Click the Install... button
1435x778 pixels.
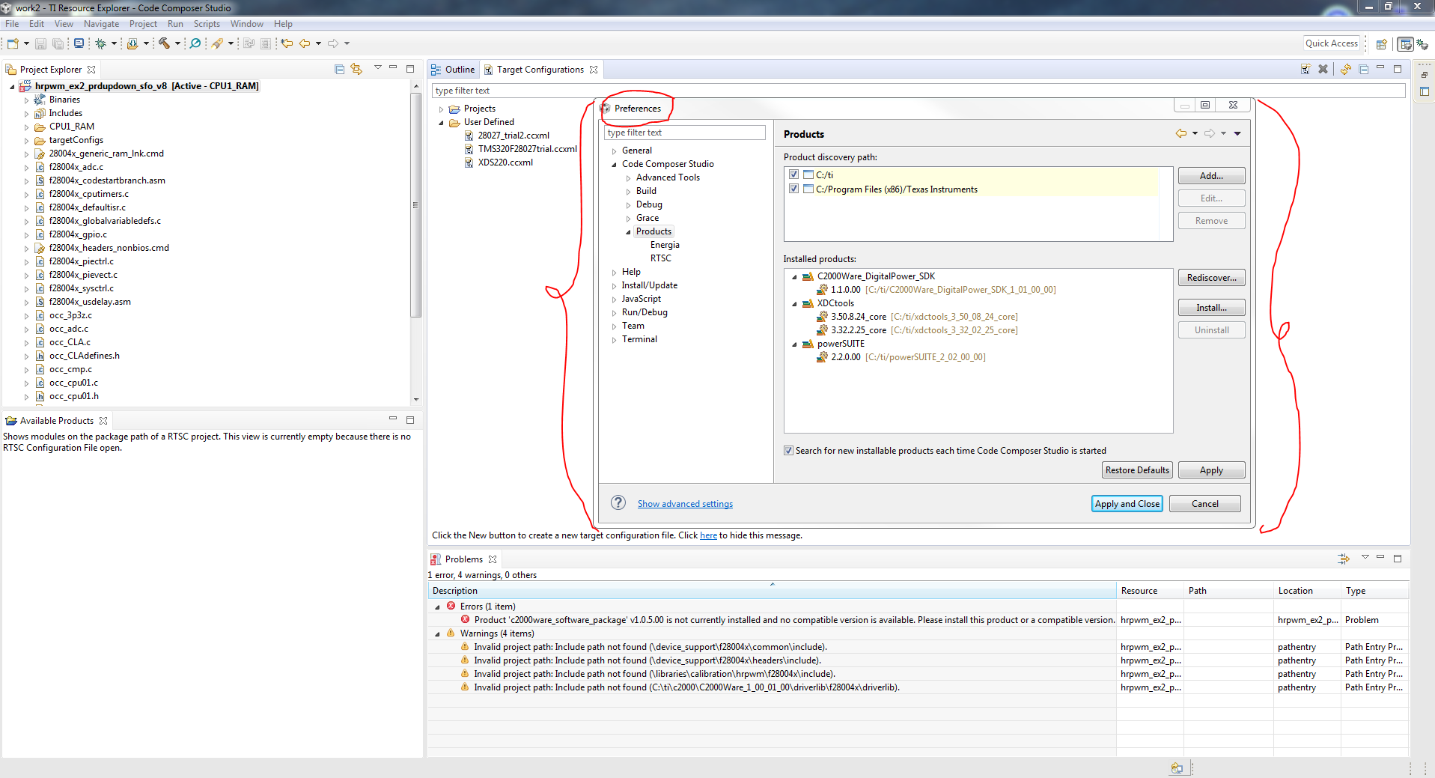[1211, 308]
